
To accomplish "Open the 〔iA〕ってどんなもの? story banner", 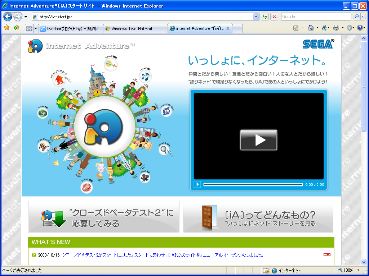I will 258,217.
